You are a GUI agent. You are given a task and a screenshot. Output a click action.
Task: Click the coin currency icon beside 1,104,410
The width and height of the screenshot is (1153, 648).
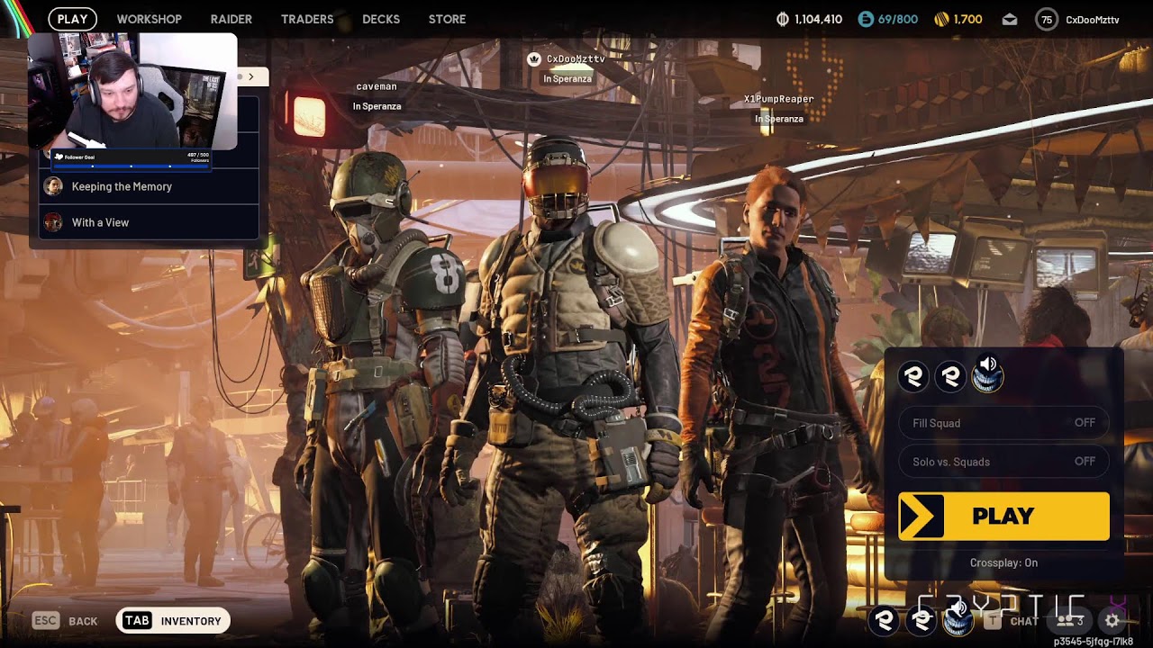tap(783, 19)
